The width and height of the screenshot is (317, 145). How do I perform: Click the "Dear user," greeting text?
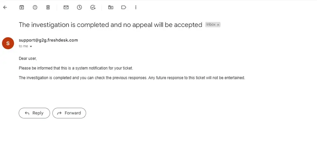point(28,59)
